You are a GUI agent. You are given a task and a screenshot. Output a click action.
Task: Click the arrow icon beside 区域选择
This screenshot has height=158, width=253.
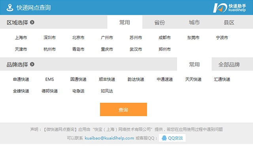coord(32,22)
